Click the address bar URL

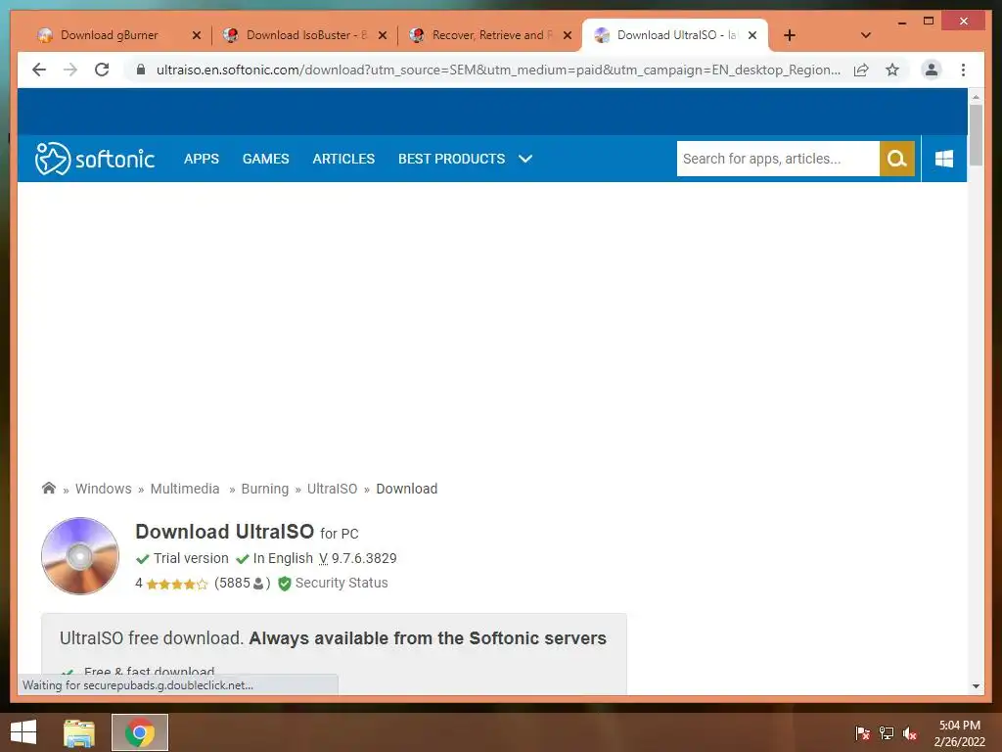click(x=498, y=70)
